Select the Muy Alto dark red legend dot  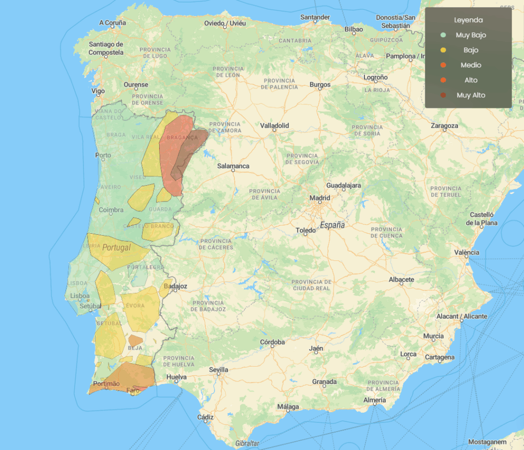tap(443, 95)
